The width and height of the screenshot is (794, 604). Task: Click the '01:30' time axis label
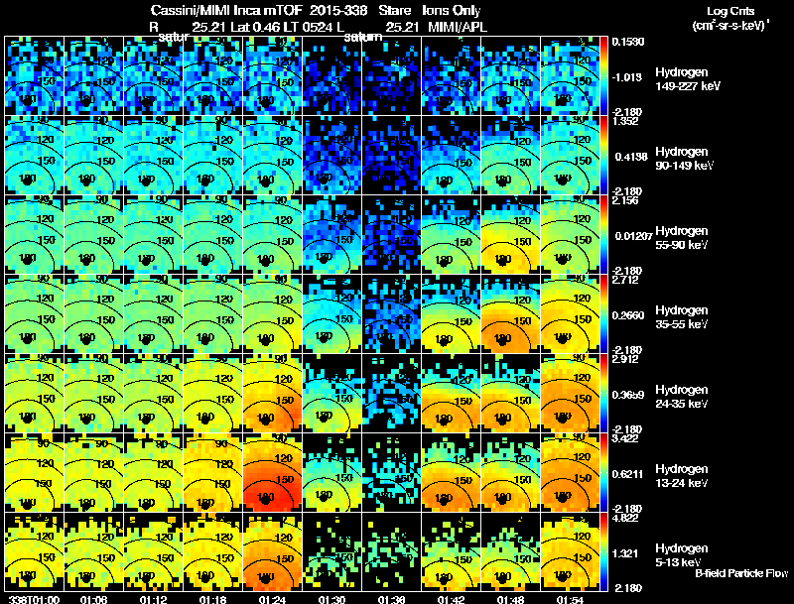pos(331,600)
